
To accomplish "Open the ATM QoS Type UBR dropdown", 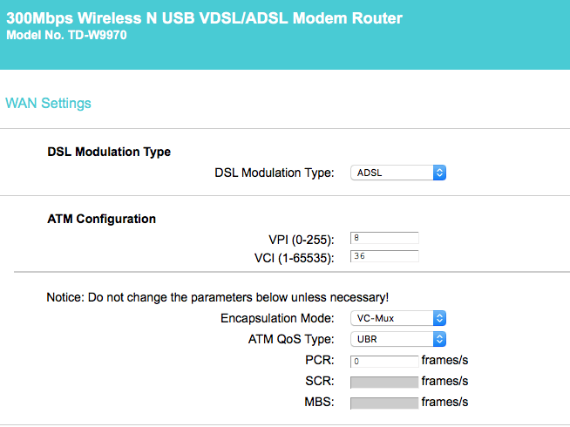I will pyautogui.click(x=397, y=339).
